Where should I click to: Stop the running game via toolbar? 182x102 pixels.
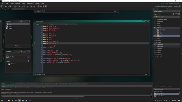pos(25,6)
